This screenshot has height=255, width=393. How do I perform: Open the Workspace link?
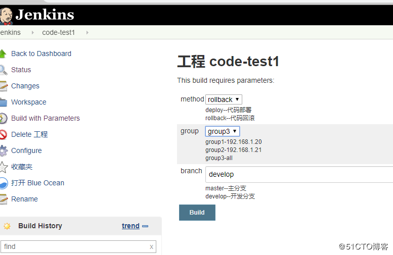click(29, 102)
